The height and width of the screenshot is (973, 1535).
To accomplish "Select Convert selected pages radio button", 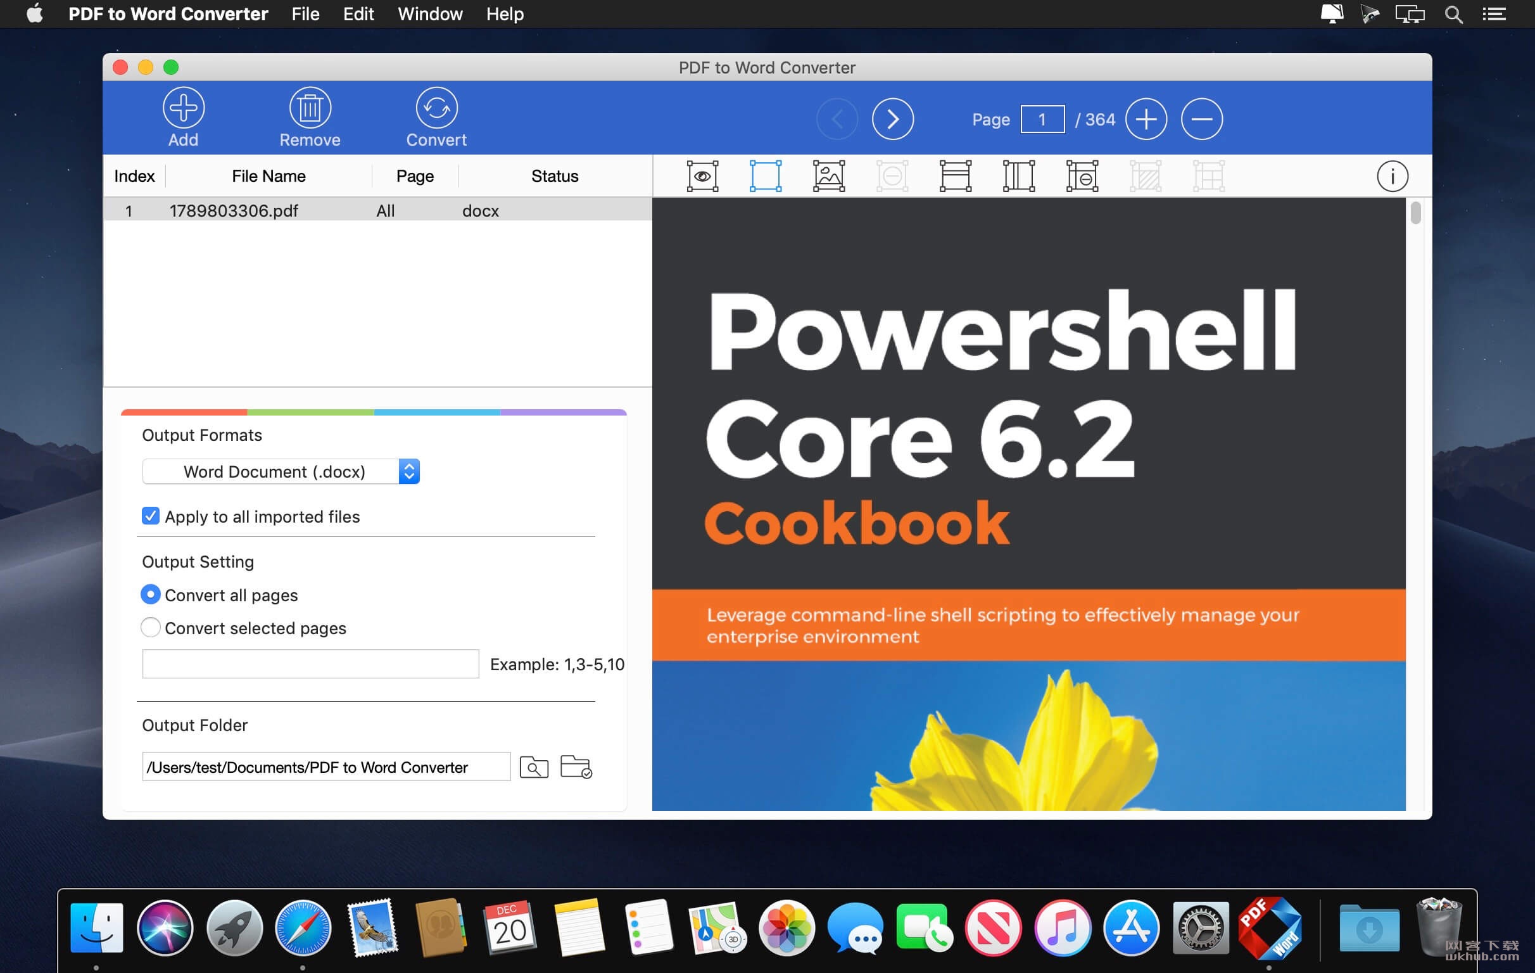I will 151,627.
